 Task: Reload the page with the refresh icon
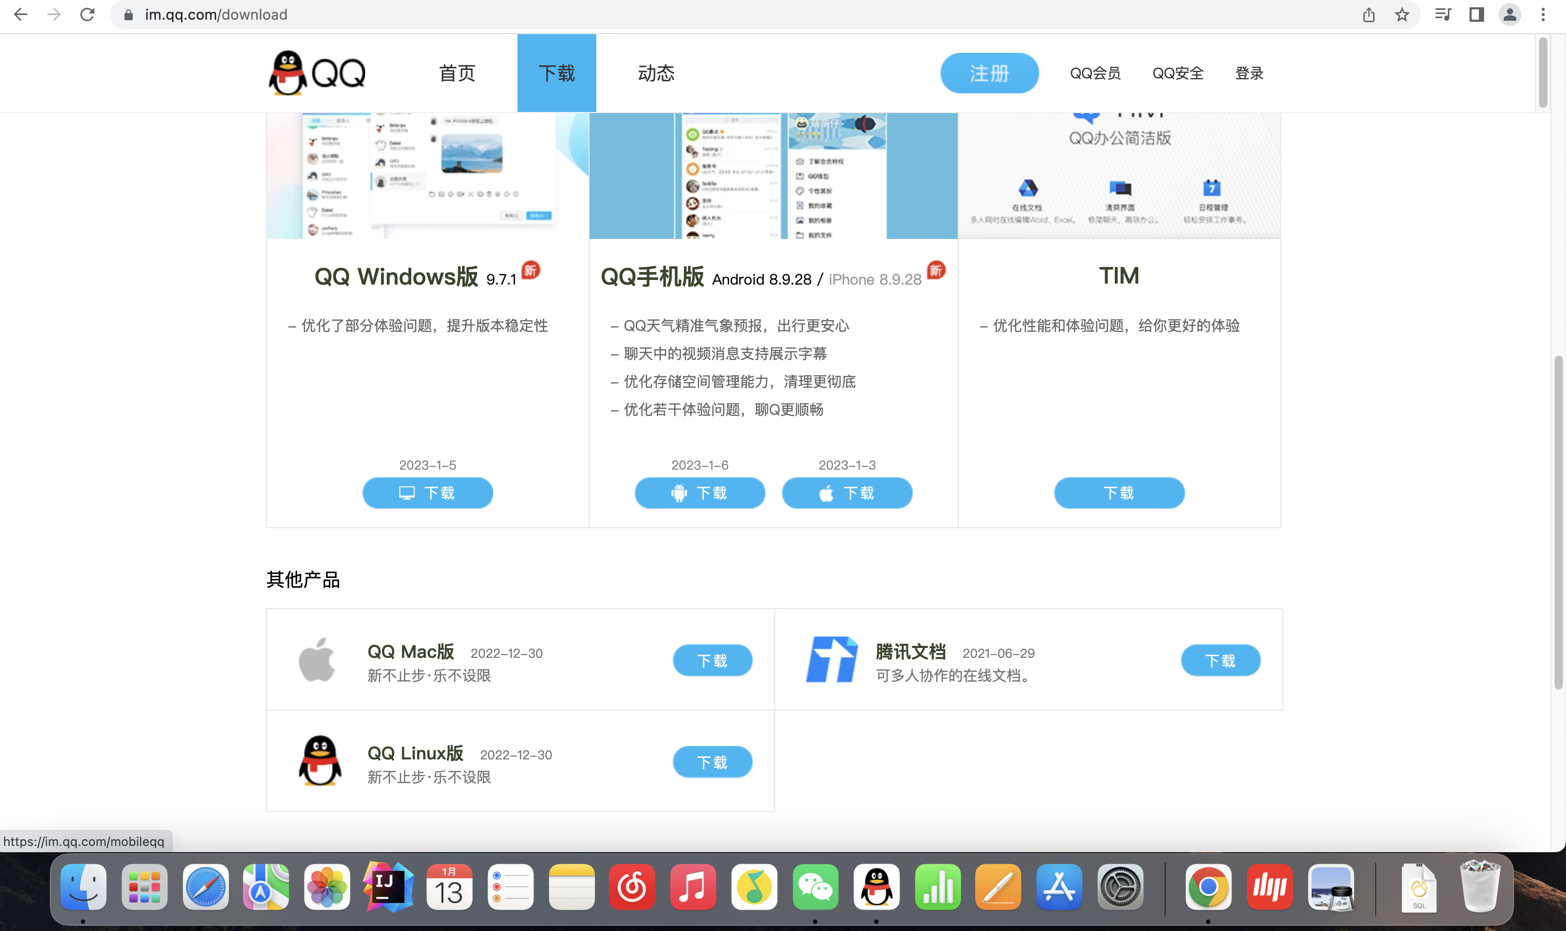[87, 15]
